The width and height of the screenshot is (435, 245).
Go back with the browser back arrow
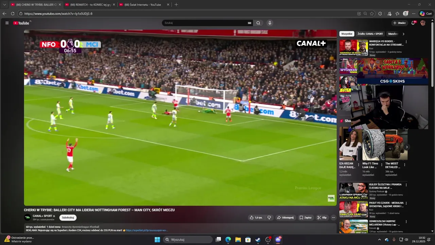tap(4, 14)
